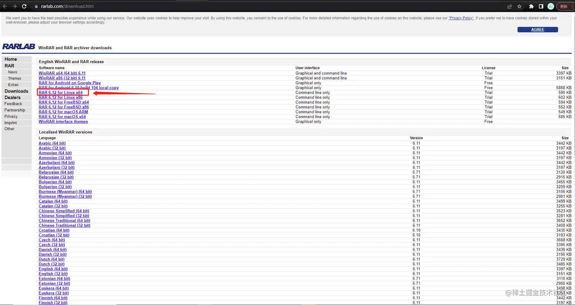The width and height of the screenshot is (575, 305).
Task: Download RAR 6.12 for FreeBSD x64
Action: 64,102
